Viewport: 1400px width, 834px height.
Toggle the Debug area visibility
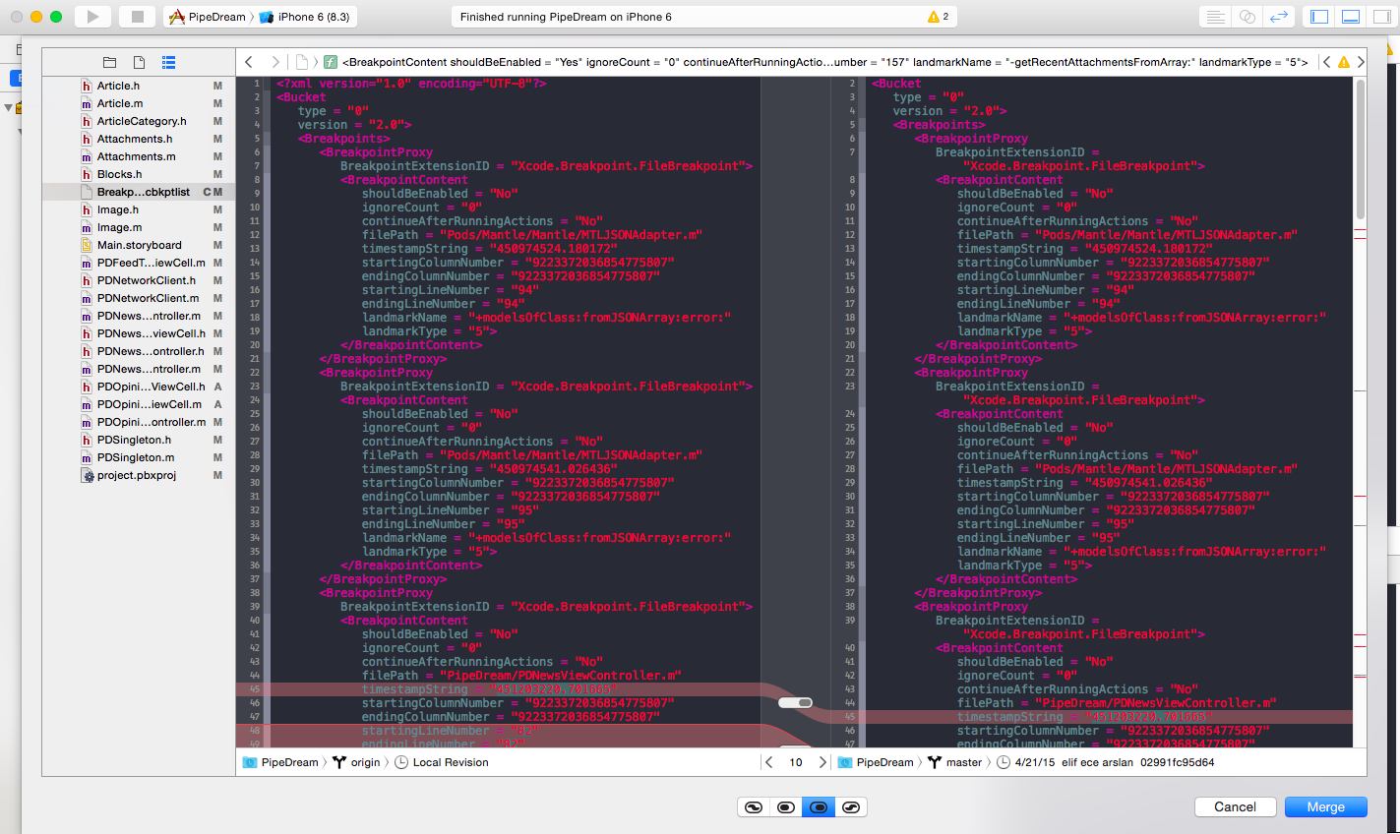point(1351,17)
